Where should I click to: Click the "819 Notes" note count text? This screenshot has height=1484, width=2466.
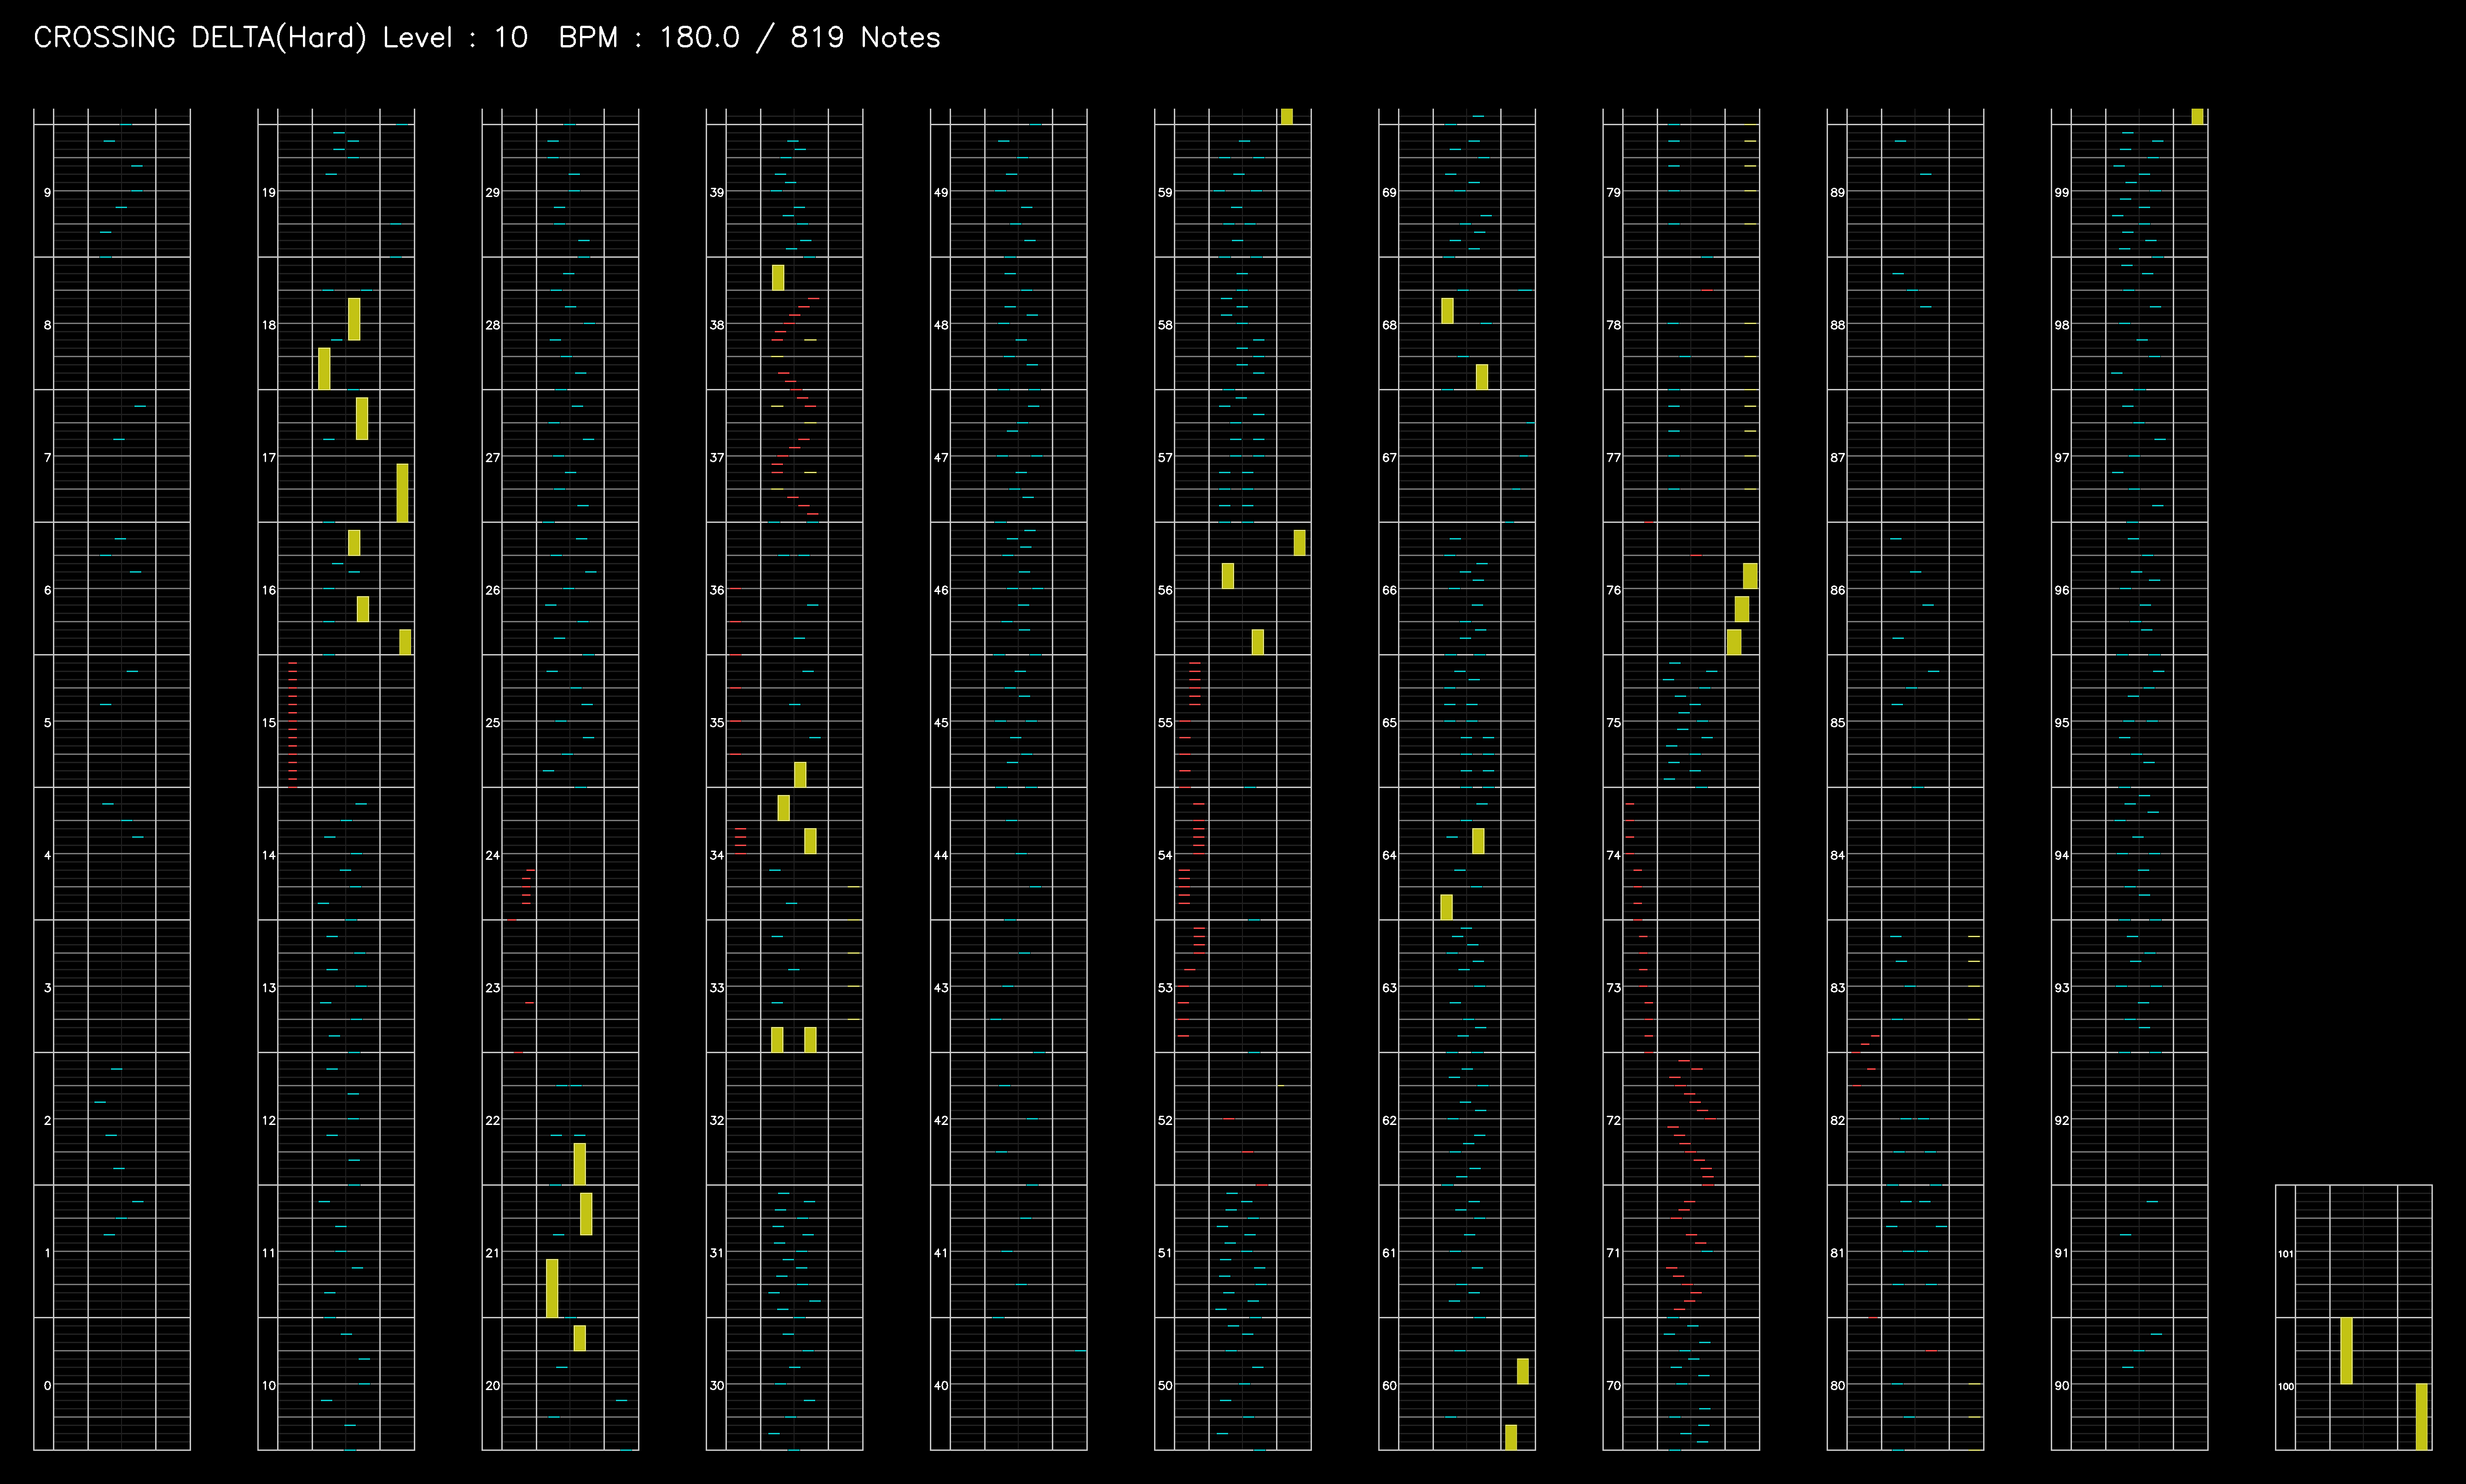(x=865, y=38)
